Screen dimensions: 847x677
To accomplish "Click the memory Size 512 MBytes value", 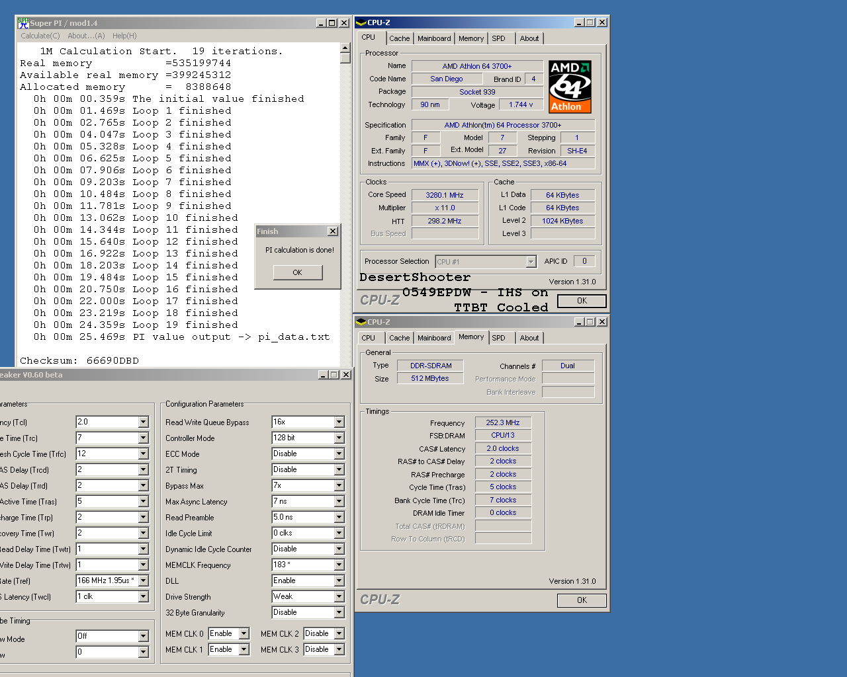I will point(430,378).
